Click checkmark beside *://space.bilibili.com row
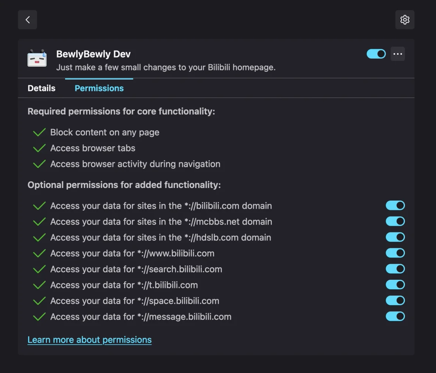This screenshot has width=436, height=373. click(39, 301)
